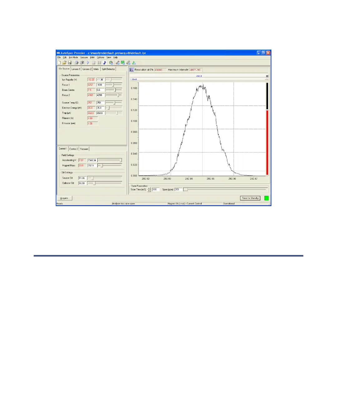Click the Collector Slit input field
Image resolution: width=337 pixels, height=404 pixels.
tap(82, 183)
